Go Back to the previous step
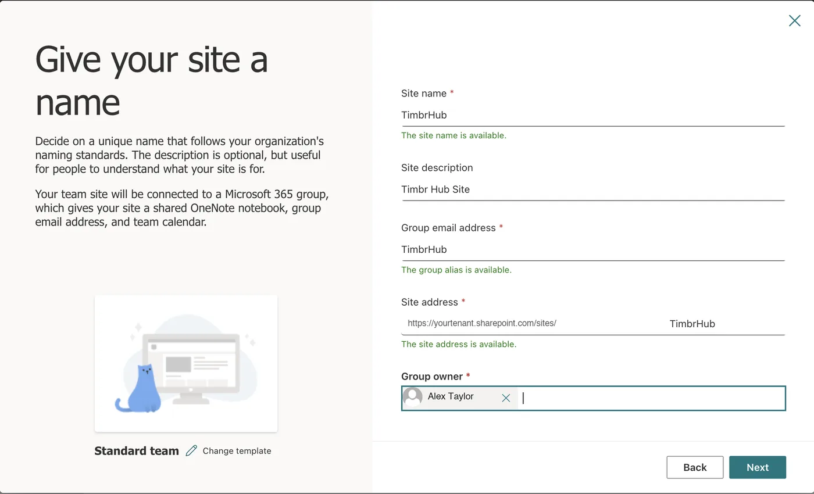Image resolution: width=814 pixels, height=494 pixels. 695,467
